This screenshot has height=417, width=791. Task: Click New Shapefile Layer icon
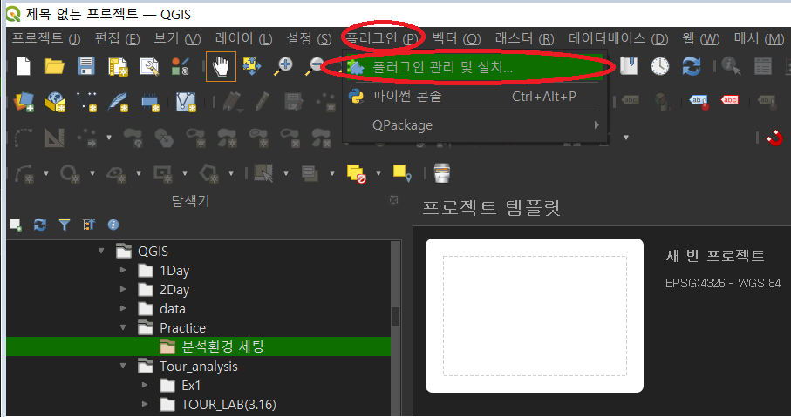click(x=86, y=102)
